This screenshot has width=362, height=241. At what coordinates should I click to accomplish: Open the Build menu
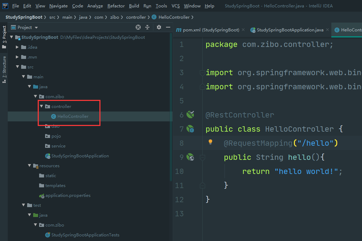(x=134, y=6)
